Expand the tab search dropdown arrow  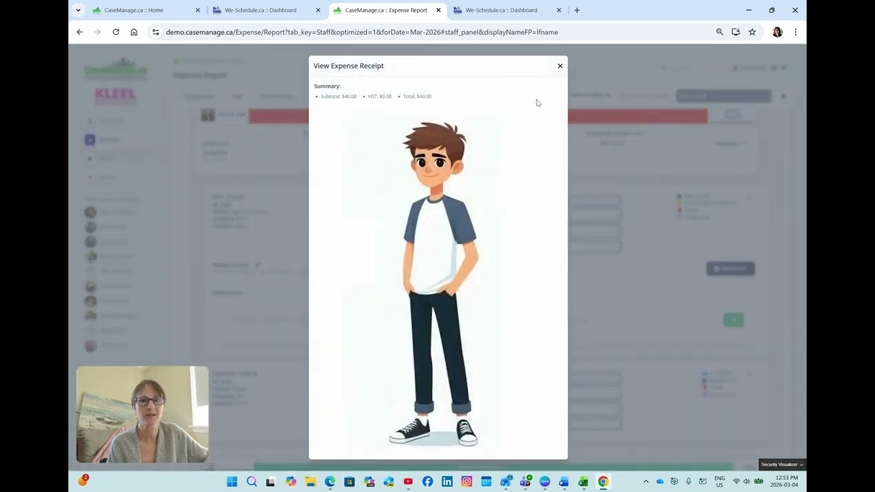(78, 10)
